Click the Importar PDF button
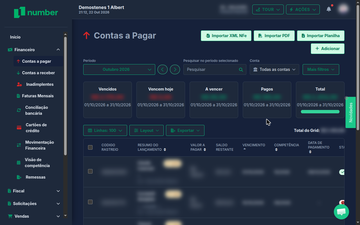Image resolution: width=360 pixels, height=225 pixels. (274, 36)
